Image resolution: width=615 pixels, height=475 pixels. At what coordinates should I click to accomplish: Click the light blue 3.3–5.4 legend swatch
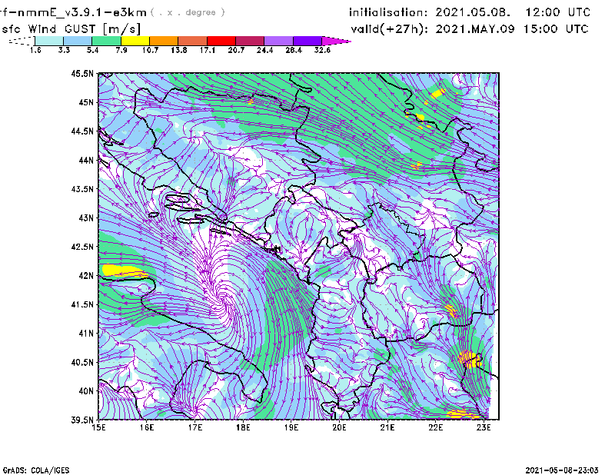pos(78,41)
